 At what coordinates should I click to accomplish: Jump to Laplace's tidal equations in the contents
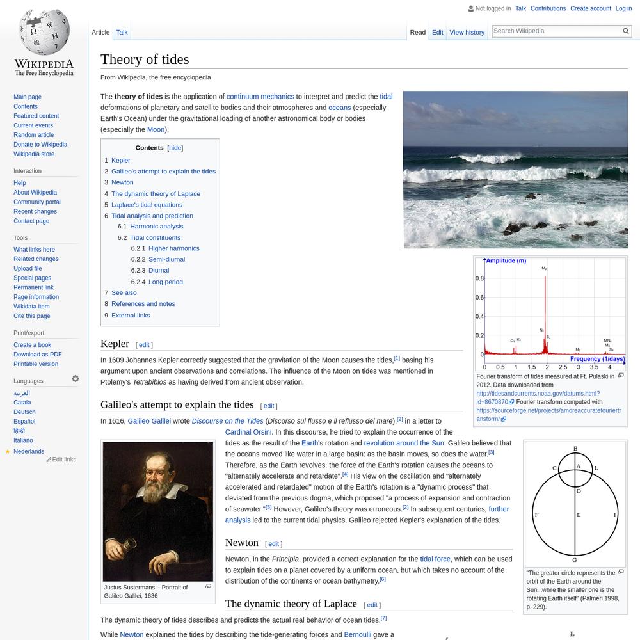pyautogui.click(x=147, y=205)
